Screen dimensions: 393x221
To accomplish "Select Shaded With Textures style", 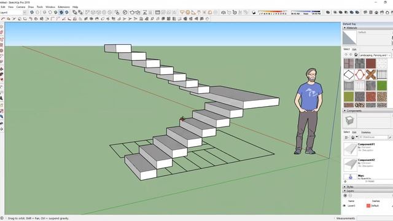I will click(61, 12).
